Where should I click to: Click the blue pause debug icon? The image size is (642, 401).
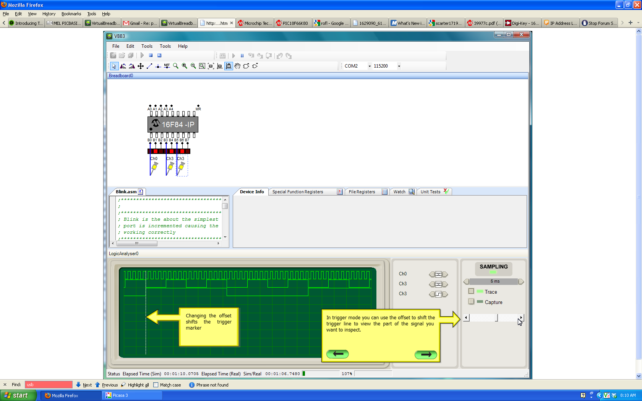(x=242, y=56)
